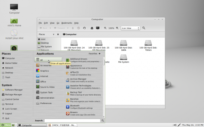Screen dimensions: 204x127
Task: Select the Office category
Action: coord(48,82)
